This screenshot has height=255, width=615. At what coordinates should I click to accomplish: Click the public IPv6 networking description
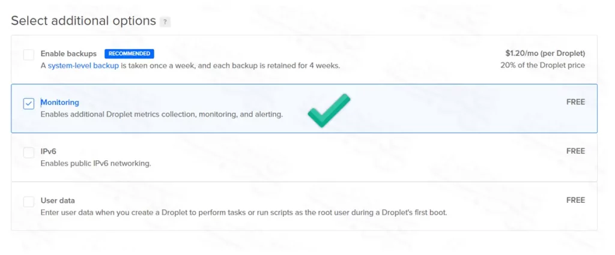click(x=95, y=163)
